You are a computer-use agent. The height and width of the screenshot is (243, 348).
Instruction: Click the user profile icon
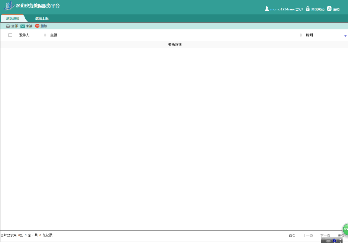(267, 9)
